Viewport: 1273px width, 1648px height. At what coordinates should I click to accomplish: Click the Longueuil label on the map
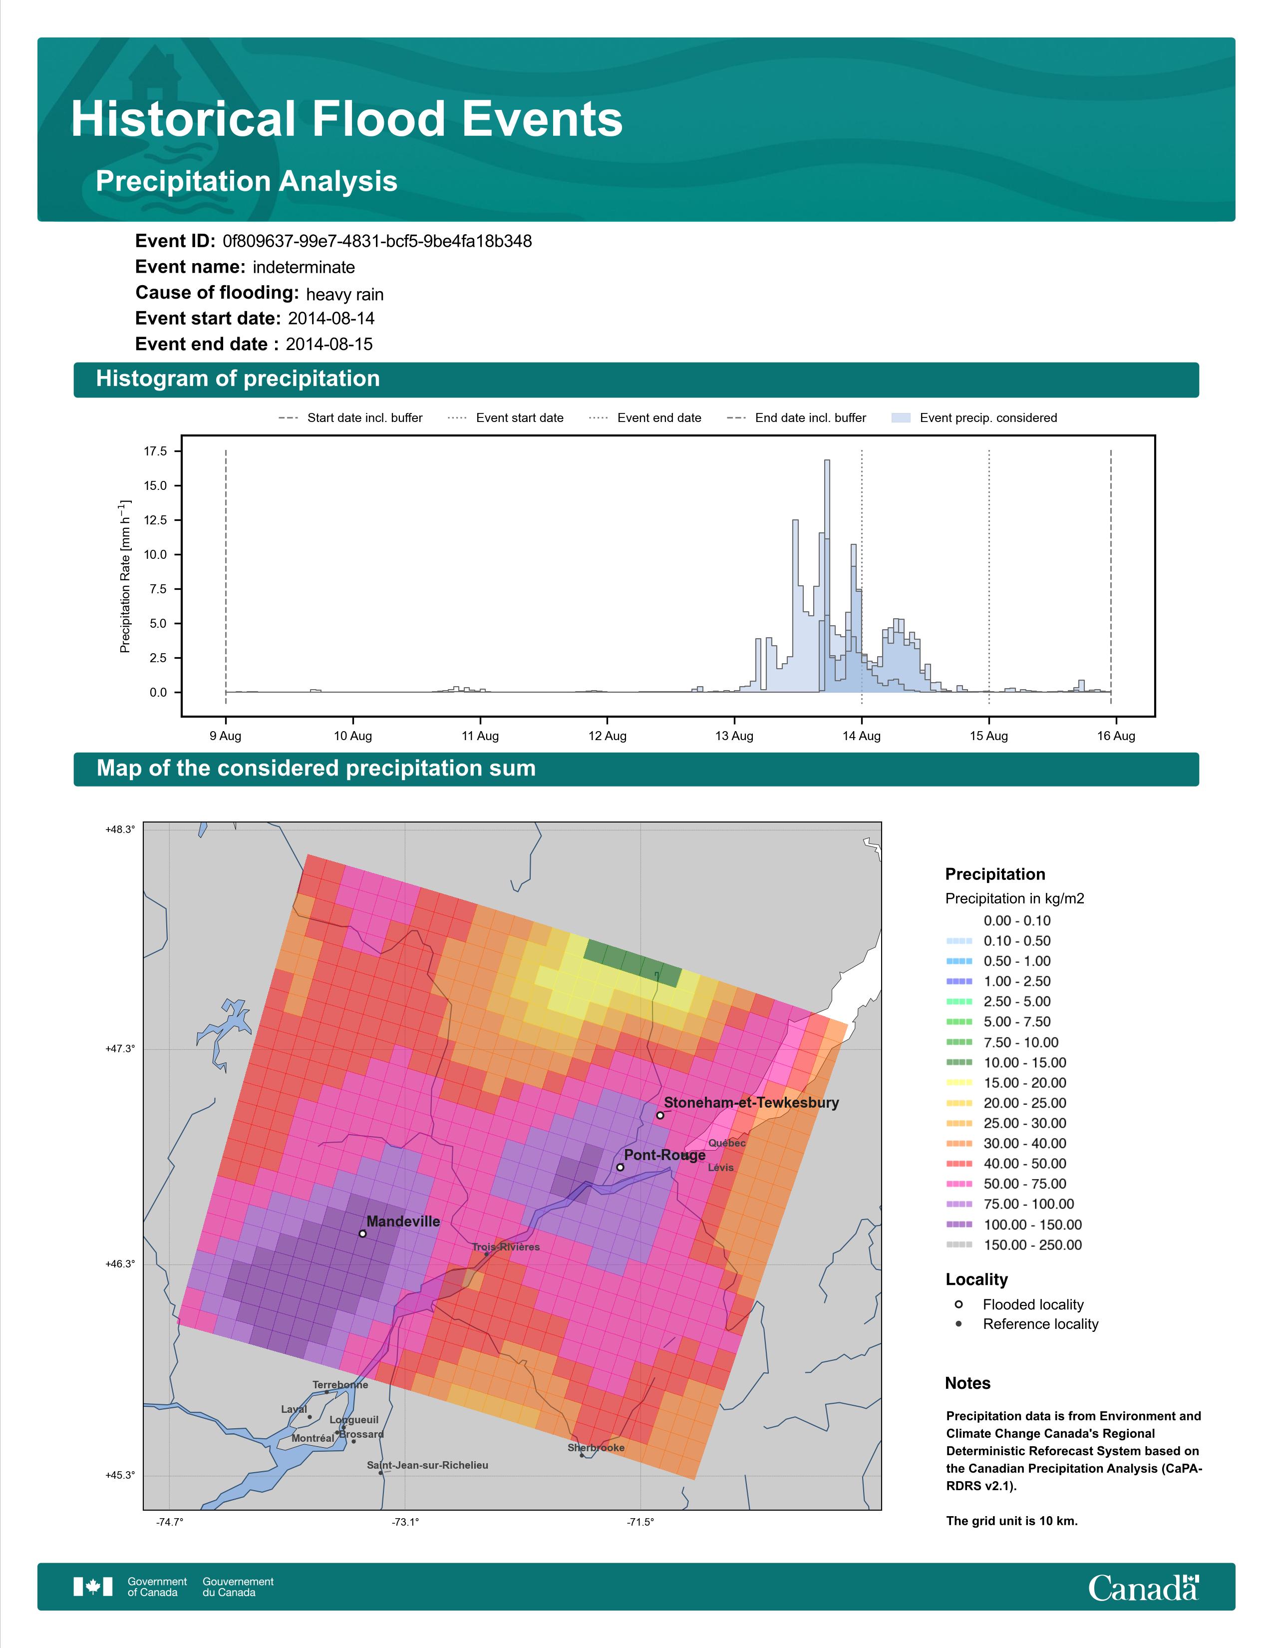pos(354,1420)
